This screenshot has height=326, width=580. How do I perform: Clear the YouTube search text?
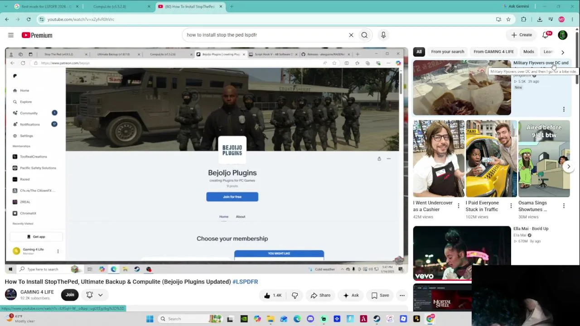(x=351, y=35)
